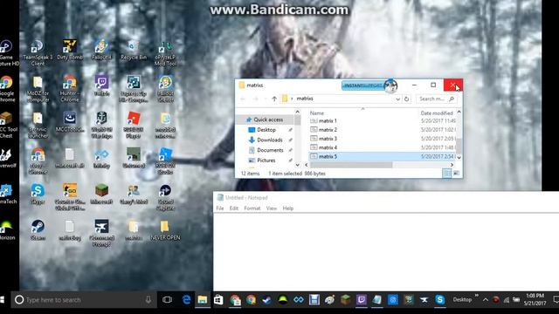This screenshot has width=559, height=314.
Task: Close the matrixs Explorer window
Action: click(452, 85)
